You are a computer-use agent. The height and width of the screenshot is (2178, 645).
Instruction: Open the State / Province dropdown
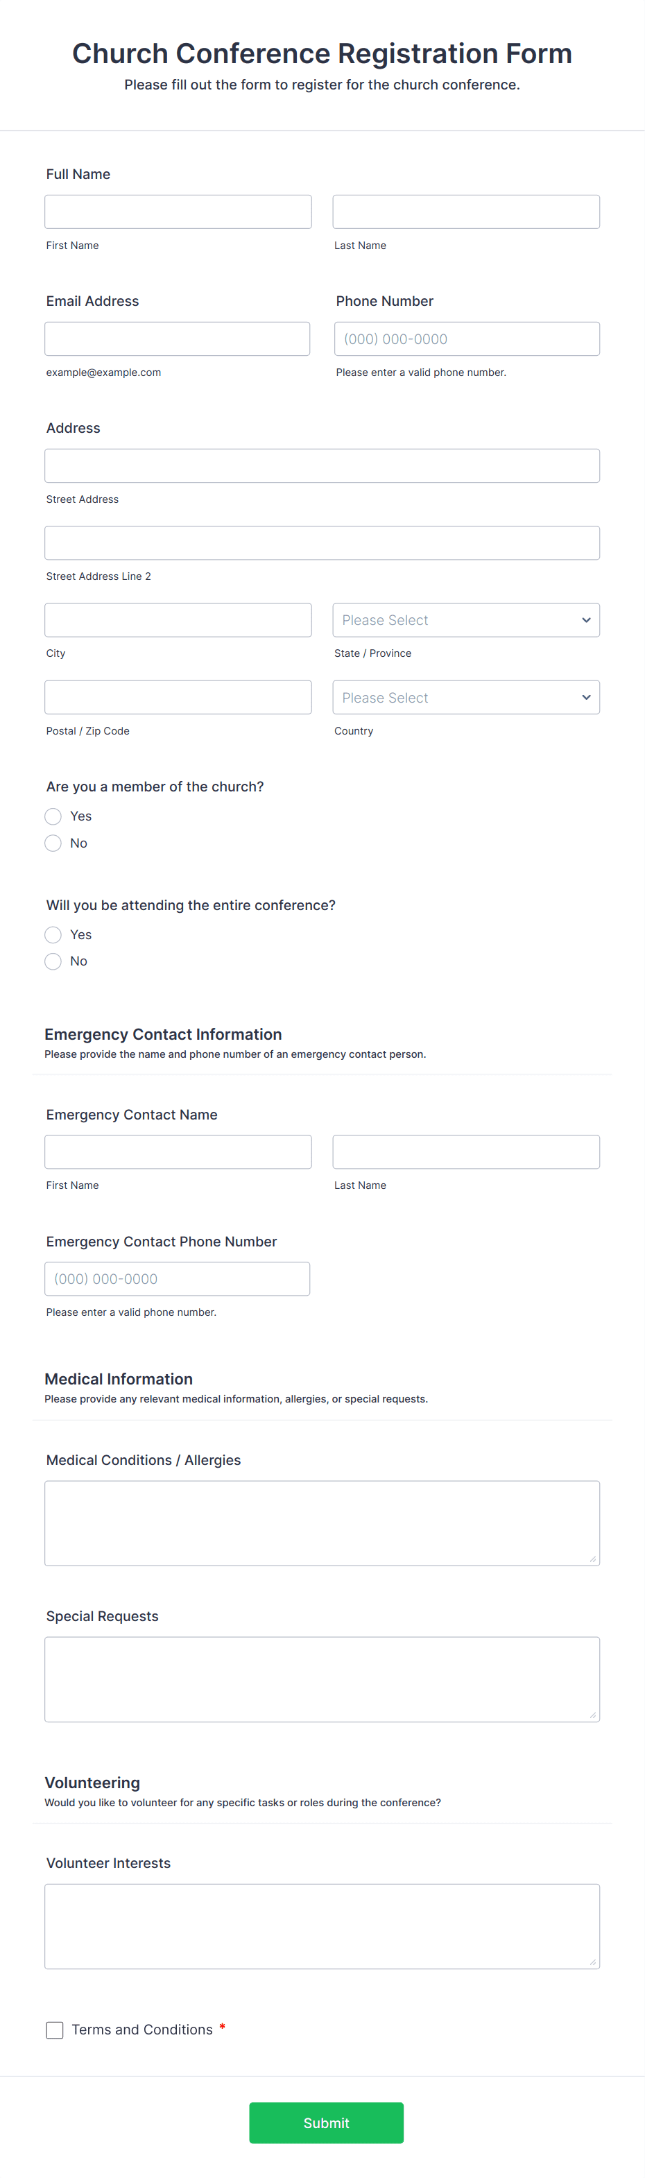(466, 619)
